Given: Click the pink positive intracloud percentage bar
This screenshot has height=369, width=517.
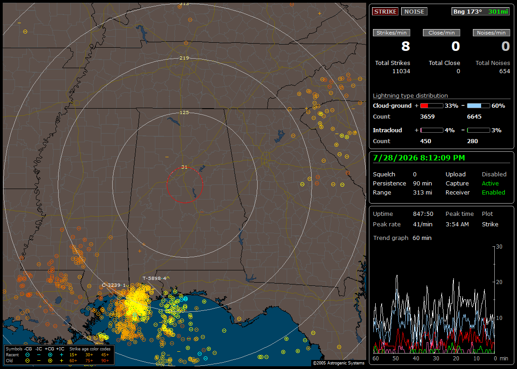Looking at the screenshot, I should click(432, 130).
